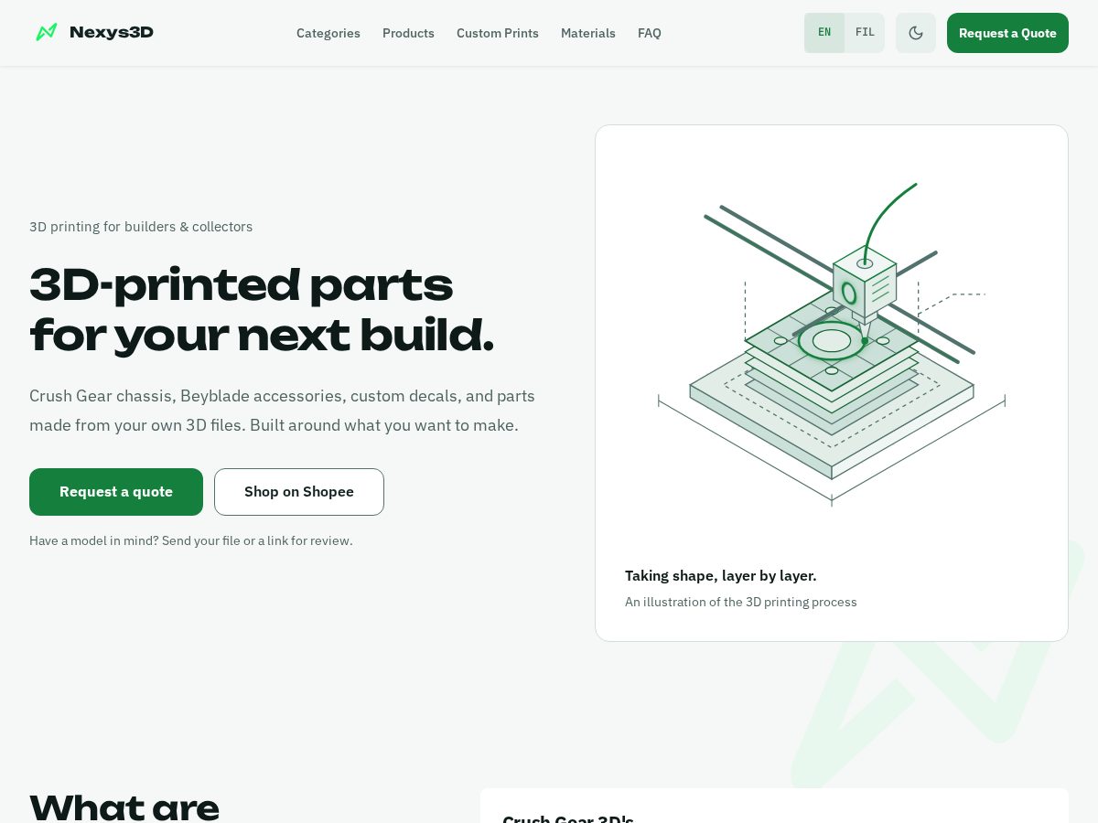Click the '3D-printed parts for your next build.' heading

coord(262,310)
